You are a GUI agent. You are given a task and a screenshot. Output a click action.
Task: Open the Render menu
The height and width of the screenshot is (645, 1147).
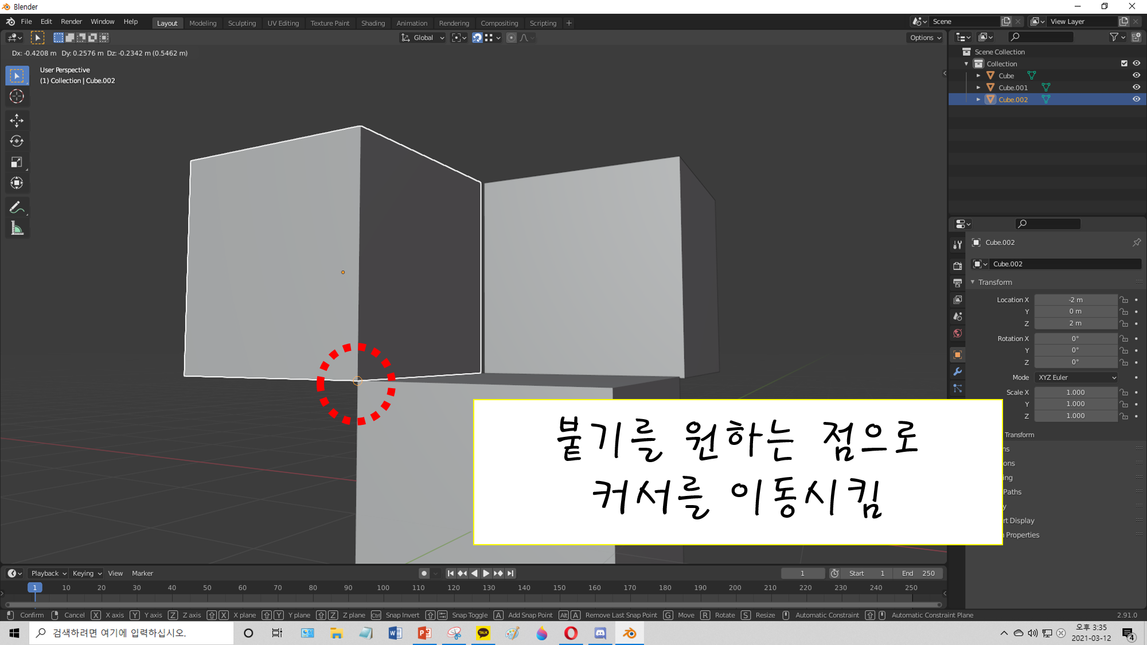pos(71,22)
